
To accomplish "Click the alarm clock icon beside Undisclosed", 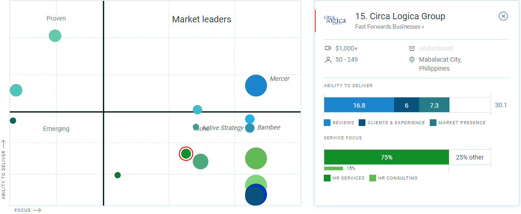I will (x=412, y=48).
